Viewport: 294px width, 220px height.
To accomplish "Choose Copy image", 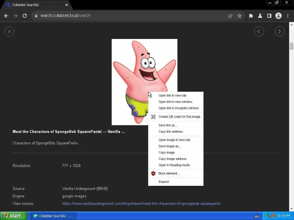I will pyautogui.click(x=176, y=153).
